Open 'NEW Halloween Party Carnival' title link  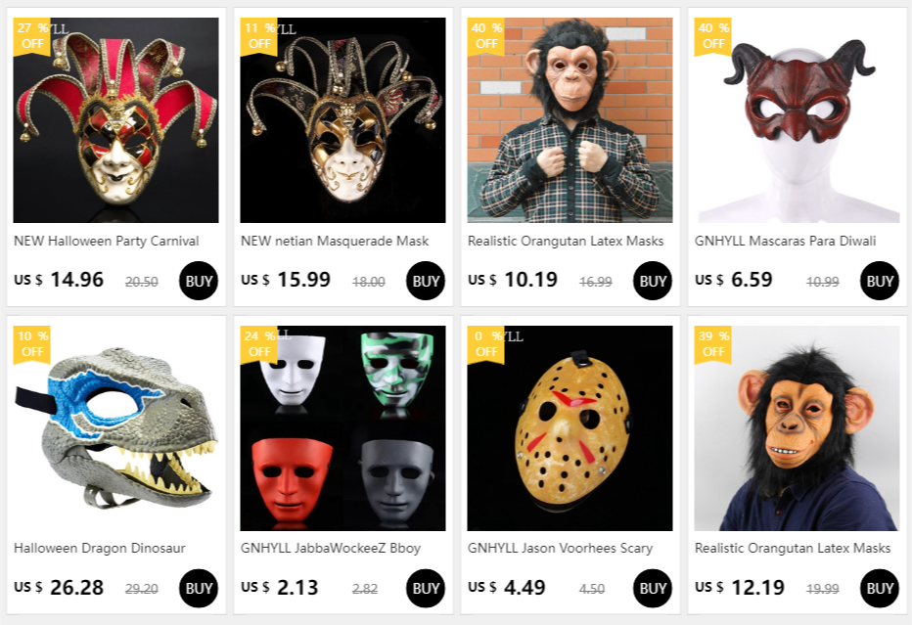(x=107, y=241)
